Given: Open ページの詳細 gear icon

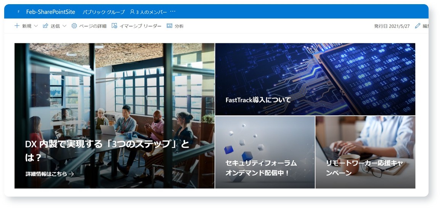Looking at the screenshot, I should pyautogui.click(x=74, y=26).
